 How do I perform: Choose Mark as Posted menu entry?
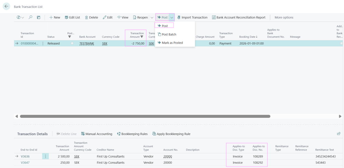(170, 43)
